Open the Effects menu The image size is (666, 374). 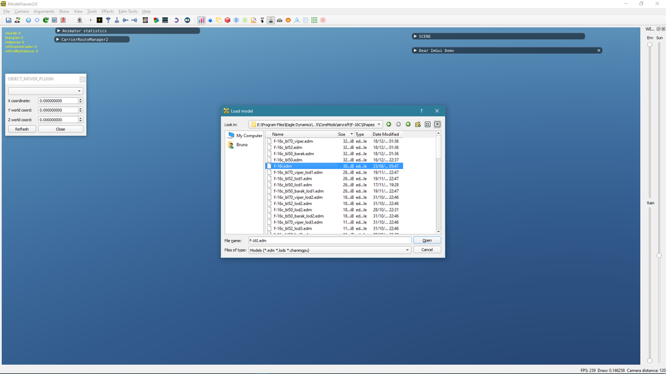pyautogui.click(x=107, y=11)
